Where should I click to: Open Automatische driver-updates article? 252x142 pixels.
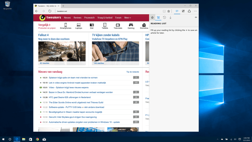click(84, 122)
